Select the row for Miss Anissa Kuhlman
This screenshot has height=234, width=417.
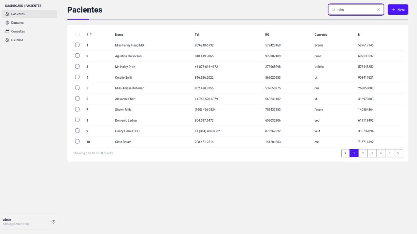77,88
